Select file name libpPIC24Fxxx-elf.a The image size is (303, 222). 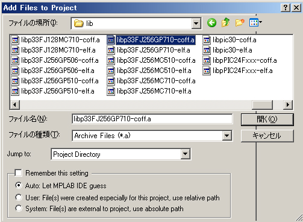click(243, 71)
